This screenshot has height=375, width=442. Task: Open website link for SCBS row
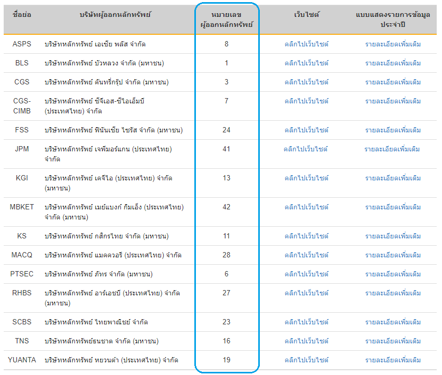(306, 322)
